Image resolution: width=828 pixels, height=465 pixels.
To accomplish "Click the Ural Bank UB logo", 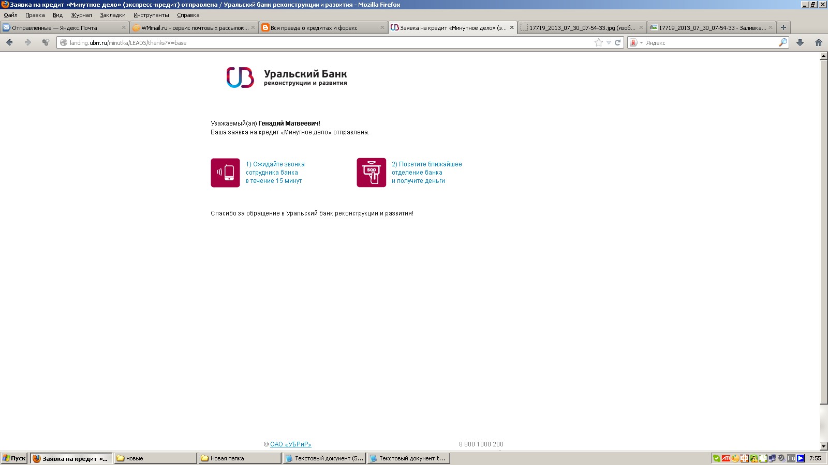I will [240, 78].
